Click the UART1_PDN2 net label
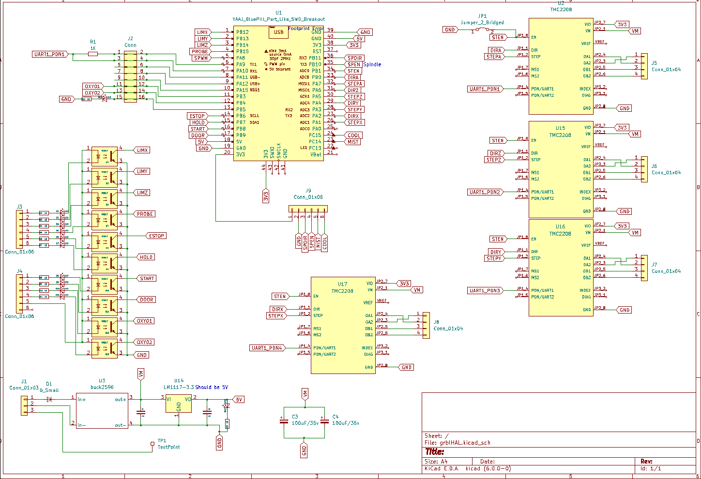This screenshot has width=702, height=479. 486,192
